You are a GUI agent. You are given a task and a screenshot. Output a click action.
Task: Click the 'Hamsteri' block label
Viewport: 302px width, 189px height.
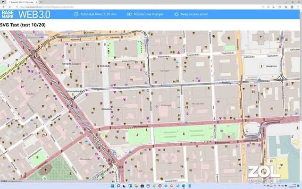point(165,71)
